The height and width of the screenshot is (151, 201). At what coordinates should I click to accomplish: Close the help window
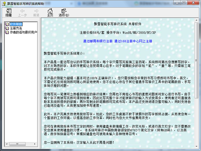[x=193, y=3]
